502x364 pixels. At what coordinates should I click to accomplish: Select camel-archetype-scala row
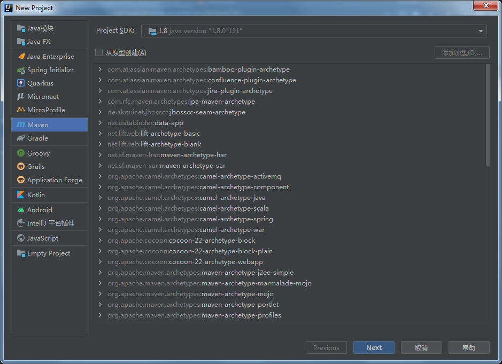pos(290,208)
